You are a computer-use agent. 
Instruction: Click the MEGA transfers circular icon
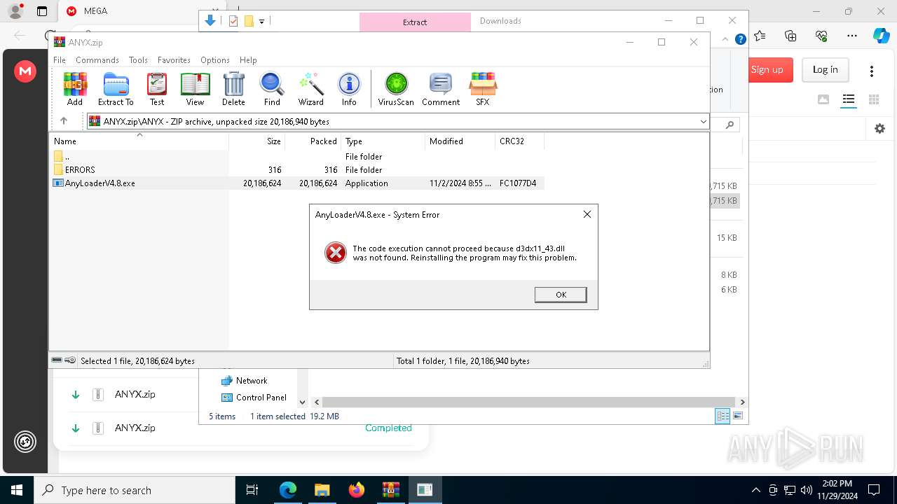pos(25,442)
